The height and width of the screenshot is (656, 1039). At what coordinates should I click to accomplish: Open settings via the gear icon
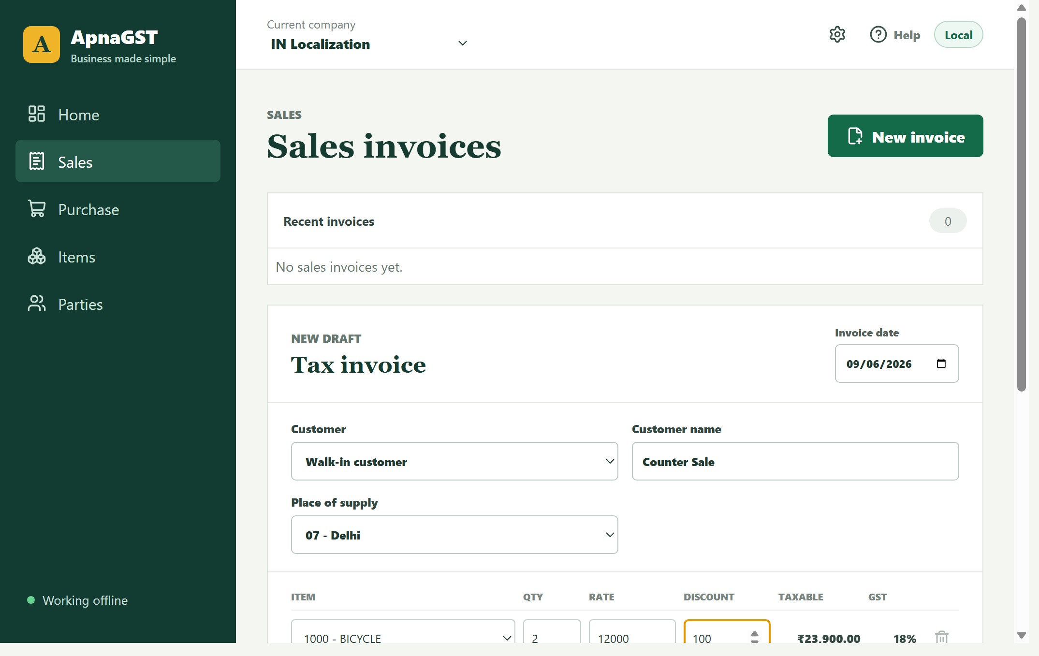[837, 35]
